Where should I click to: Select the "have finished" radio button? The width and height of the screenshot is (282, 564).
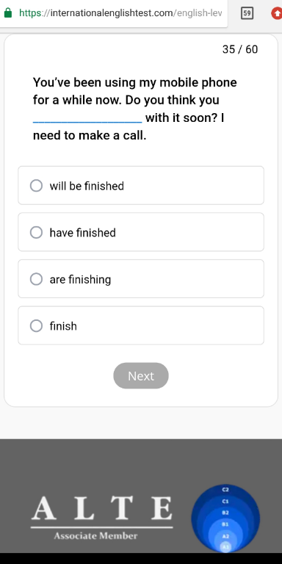[x=36, y=232]
